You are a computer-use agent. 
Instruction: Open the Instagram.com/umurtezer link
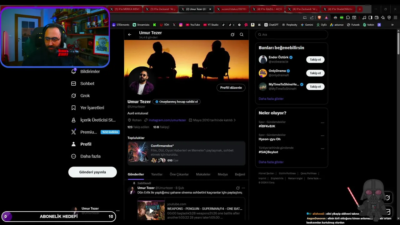167,120
